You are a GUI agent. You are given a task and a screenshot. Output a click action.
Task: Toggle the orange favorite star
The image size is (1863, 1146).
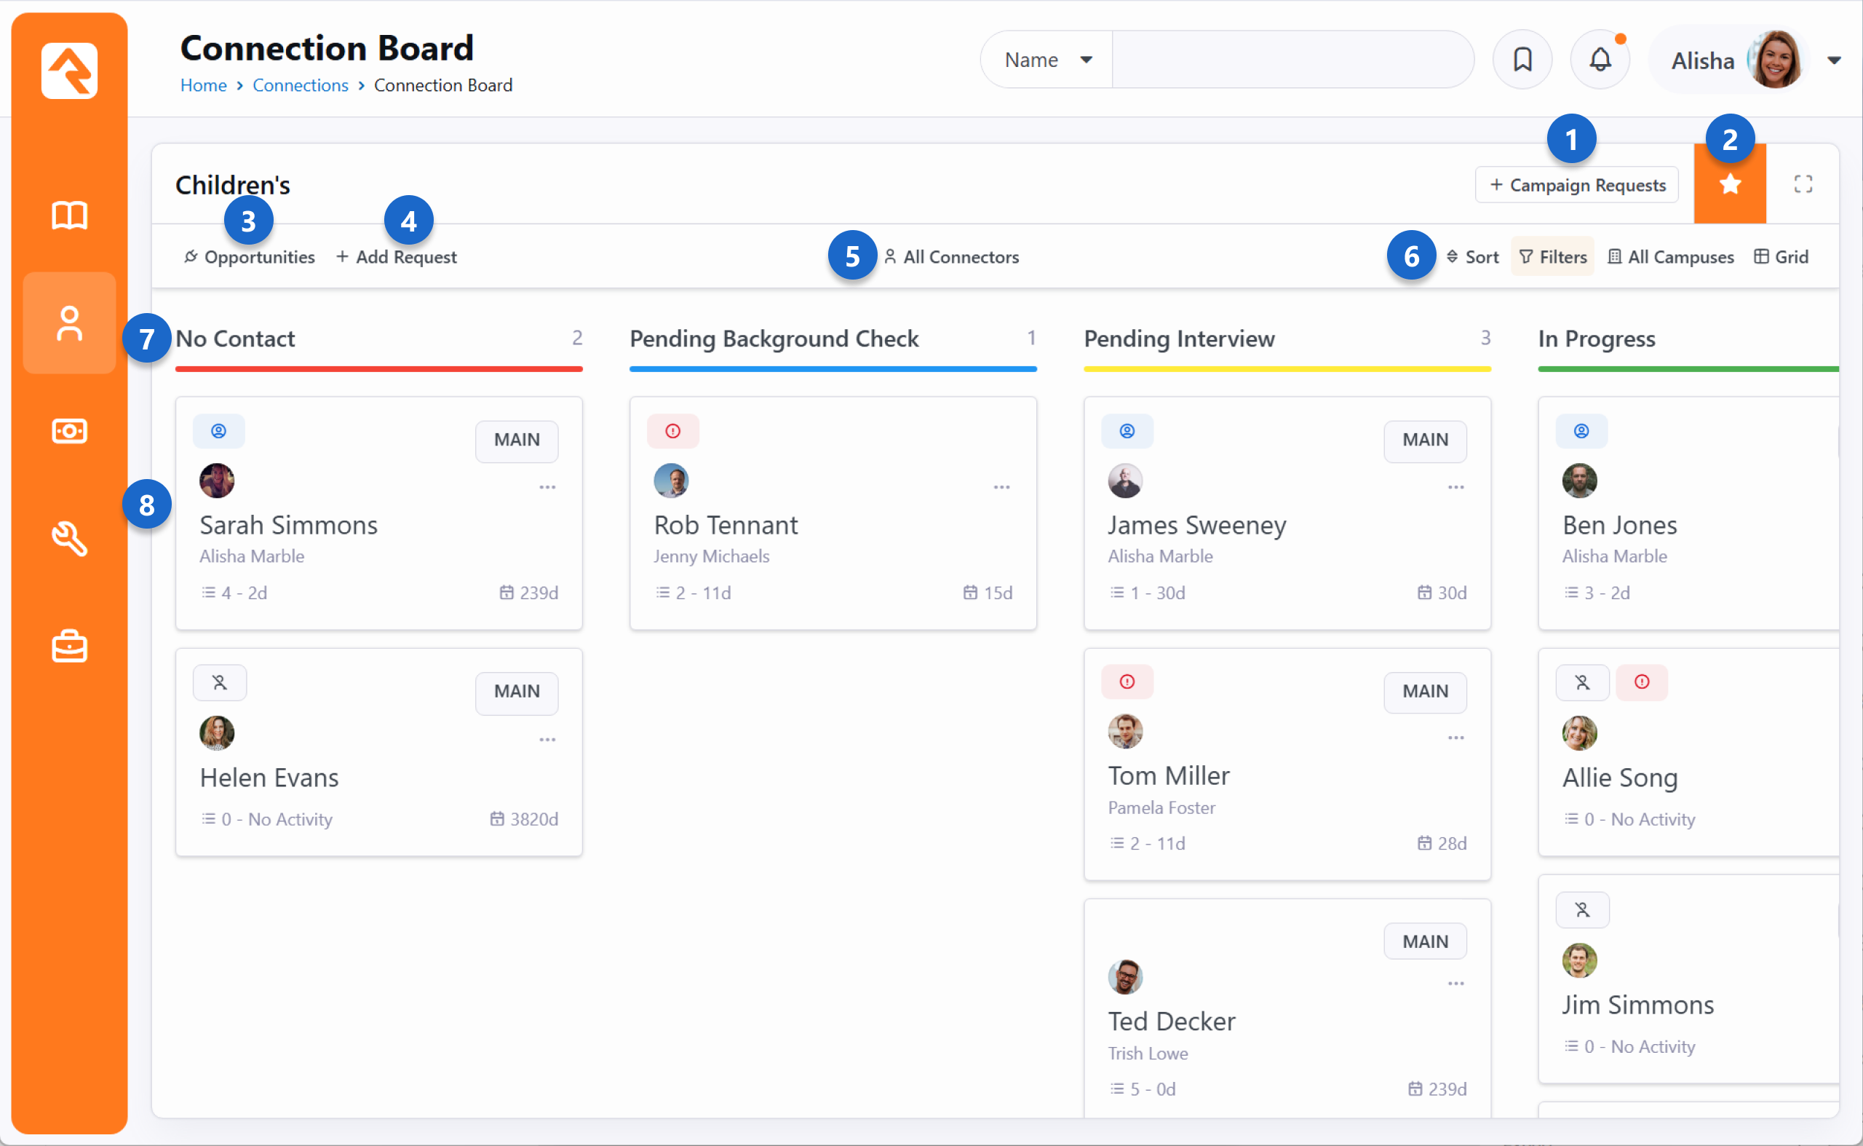pos(1729,184)
